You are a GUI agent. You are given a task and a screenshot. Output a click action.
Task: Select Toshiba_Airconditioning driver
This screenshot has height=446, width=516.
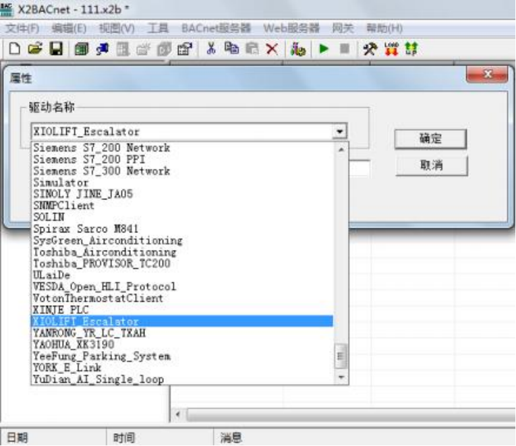(x=182, y=252)
